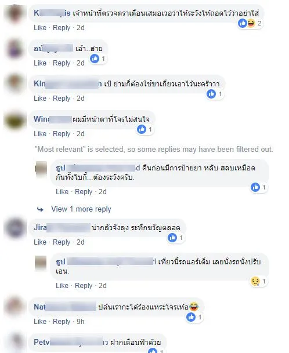Screen dimensions: 289x353
Task: Expand View 1 more reply
Action: [81, 209]
